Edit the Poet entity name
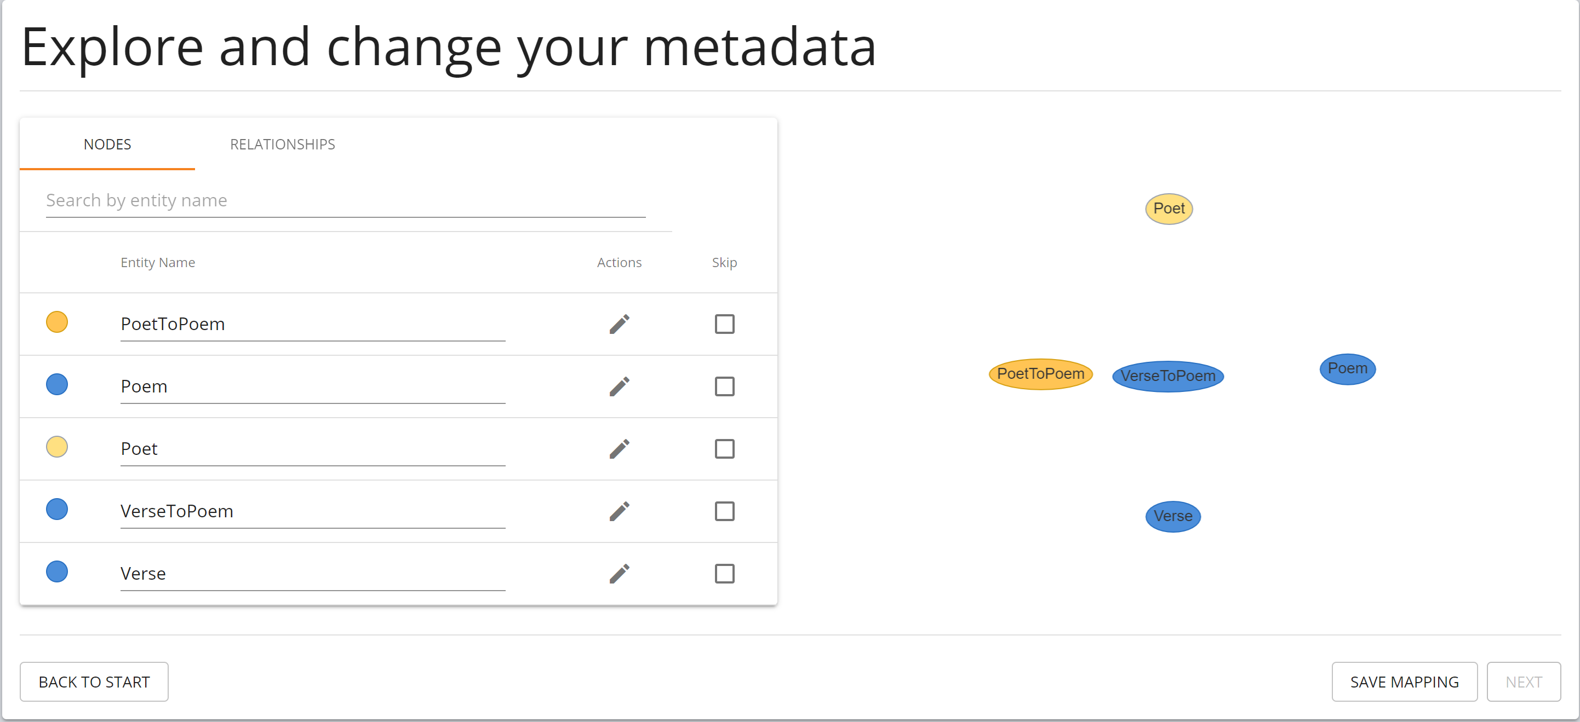Viewport: 1580px width, 722px height. pyautogui.click(x=619, y=449)
